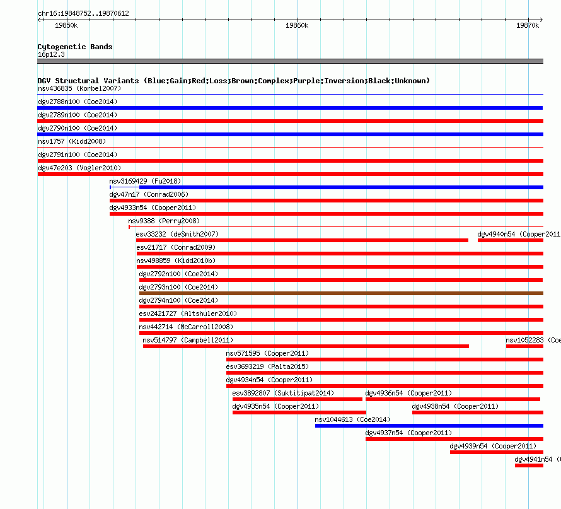The height and width of the screenshot is (509, 561).
Task: Click nsv498859 (Kidd2010b) label
Action: click(176, 260)
